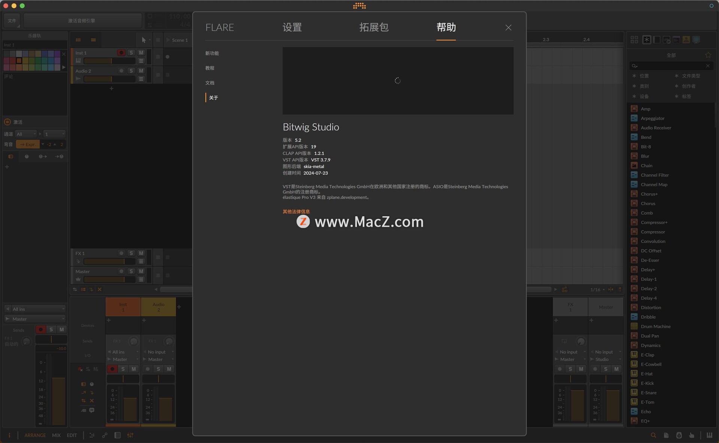Open 教程 in the help sidebar
Screen dimensions: 719x443
(x=210, y=68)
